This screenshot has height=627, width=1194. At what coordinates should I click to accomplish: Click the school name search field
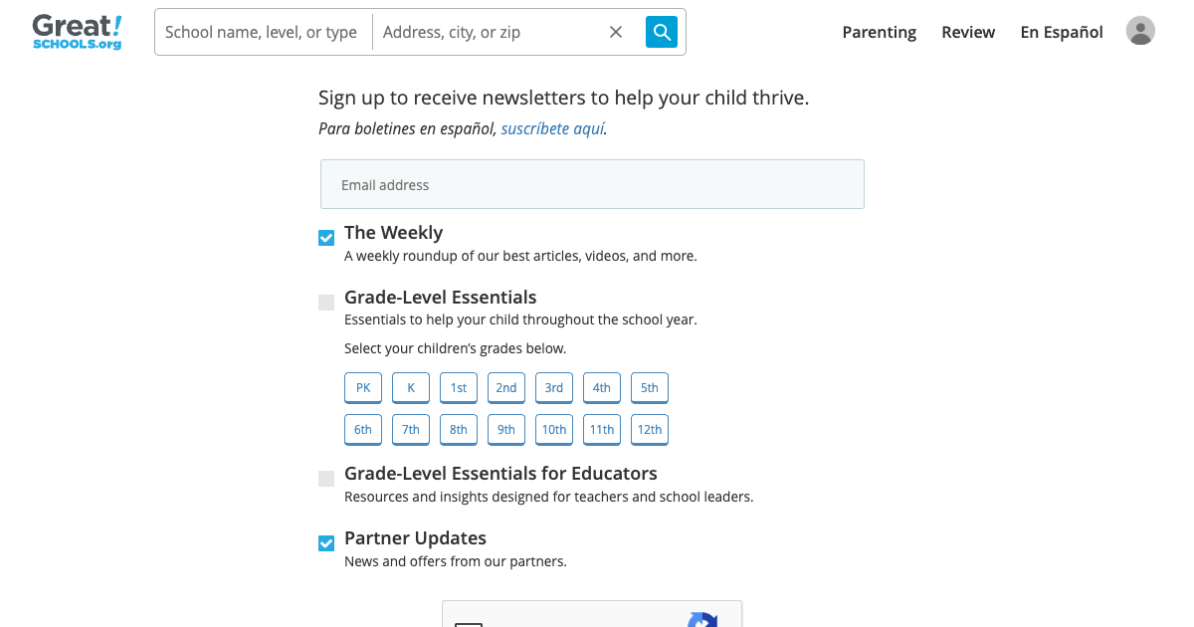click(262, 32)
